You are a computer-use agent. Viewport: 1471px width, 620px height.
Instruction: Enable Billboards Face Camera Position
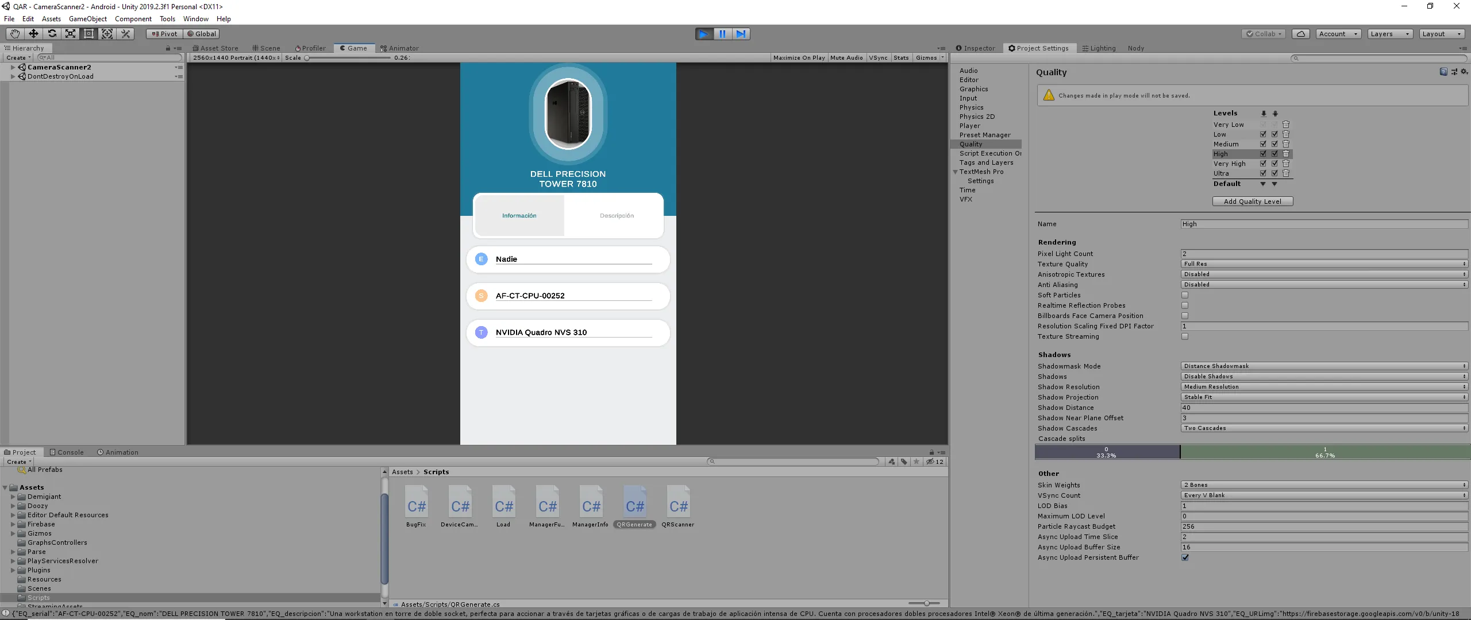click(x=1185, y=316)
